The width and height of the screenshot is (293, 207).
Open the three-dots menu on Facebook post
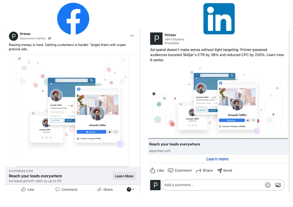132,36
